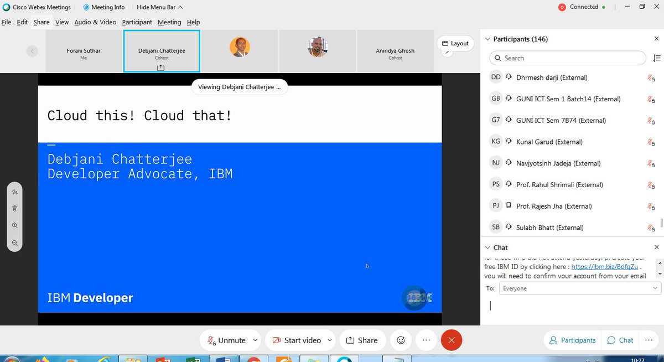The height and width of the screenshot is (362, 664).
Task: Open the File menu
Action: [6, 22]
